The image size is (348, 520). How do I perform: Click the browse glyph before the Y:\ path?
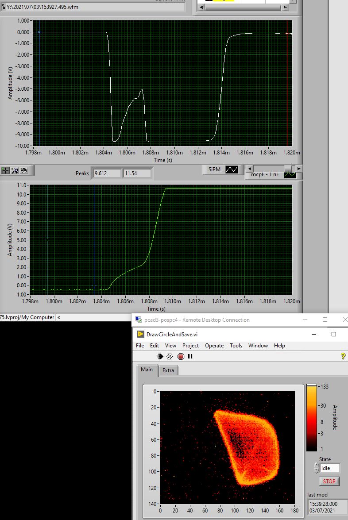tap(3, 7)
